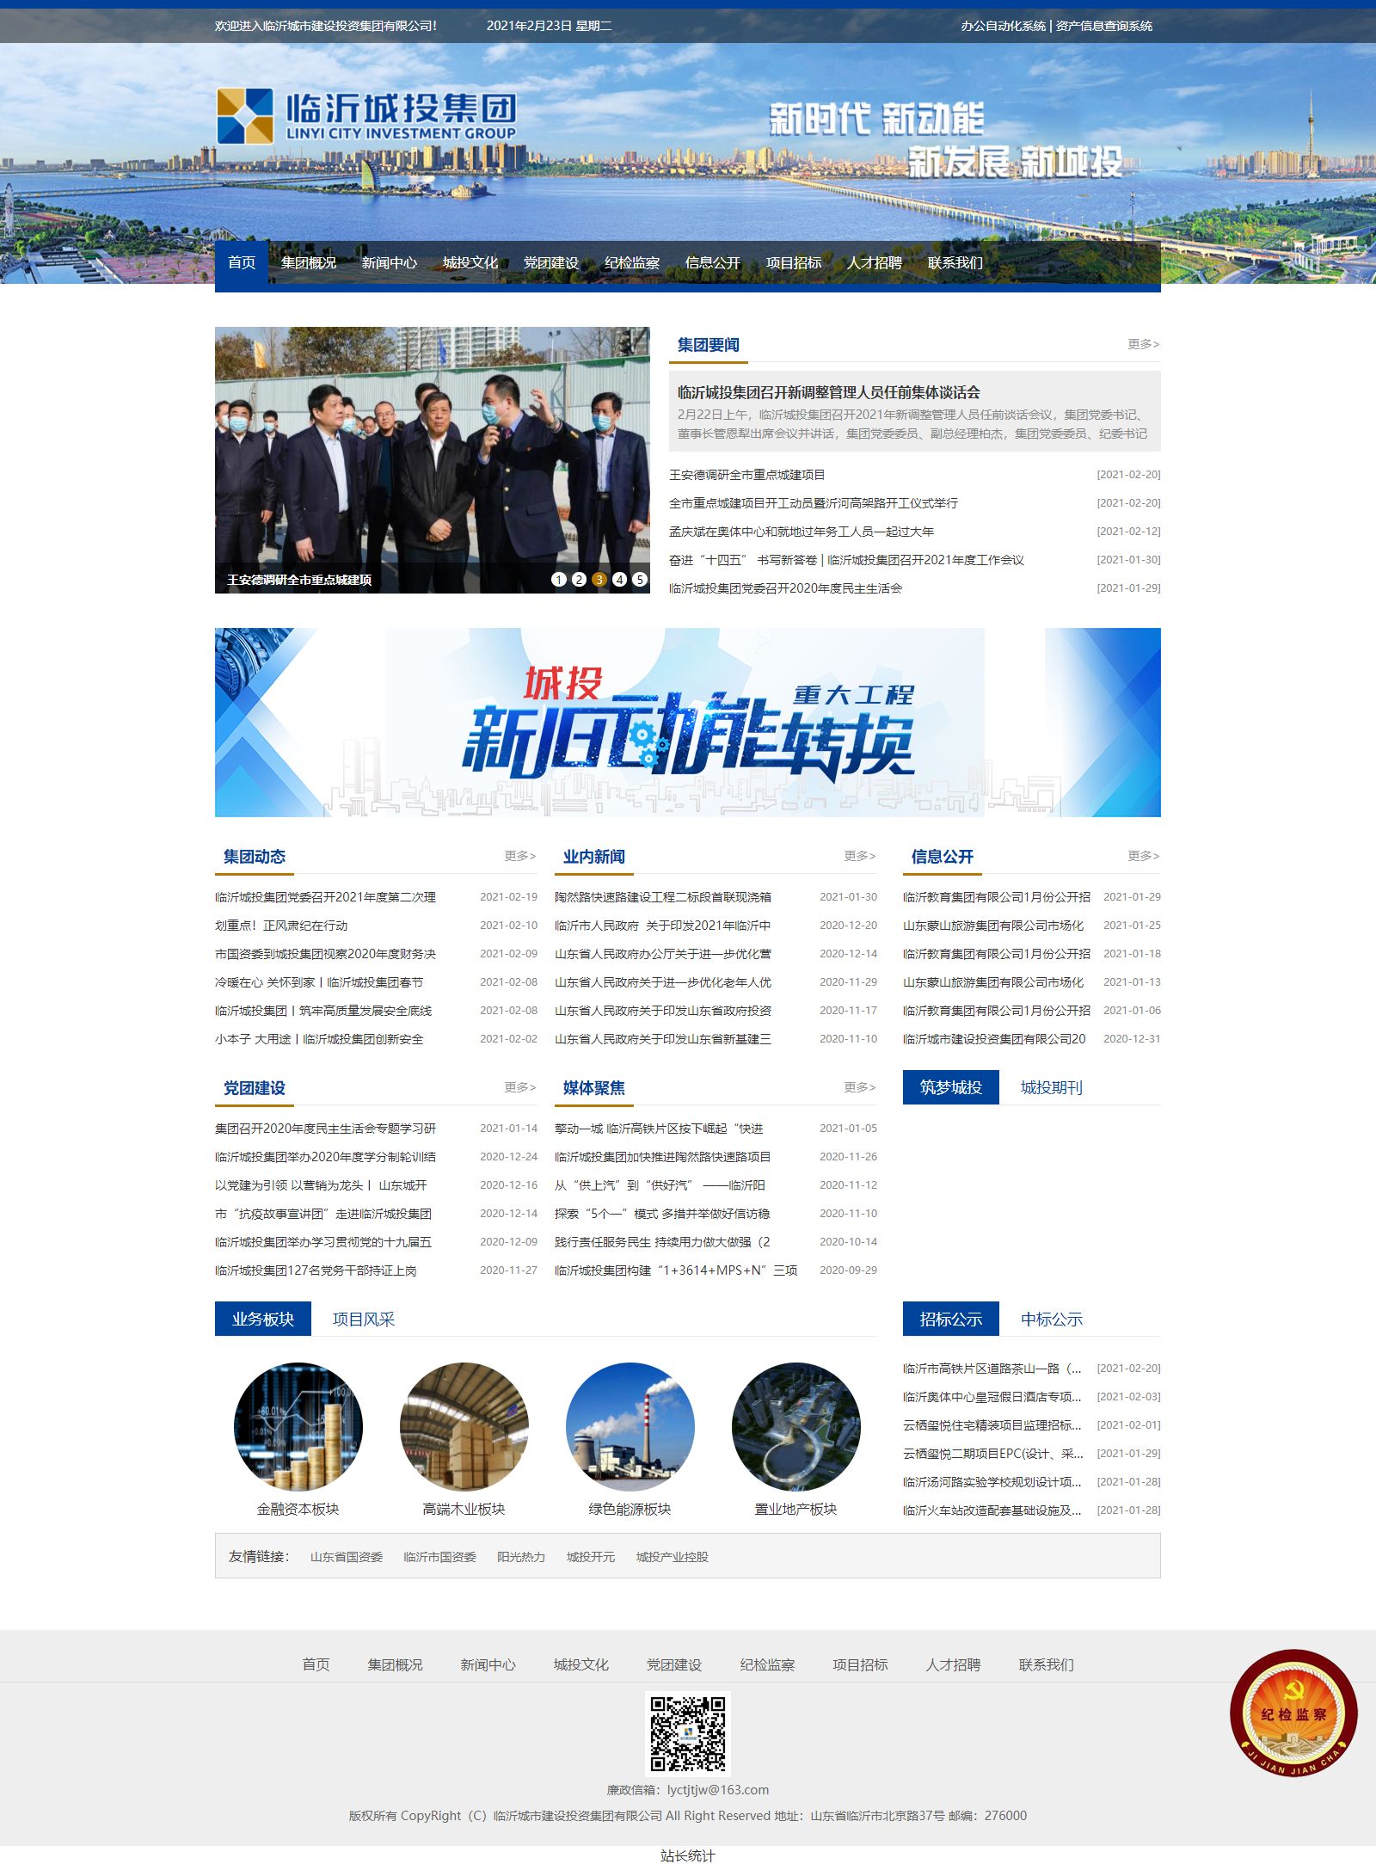Click the QR code in the footer
The height and width of the screenshot is (1864, 1376).
tap(688, 1733)
